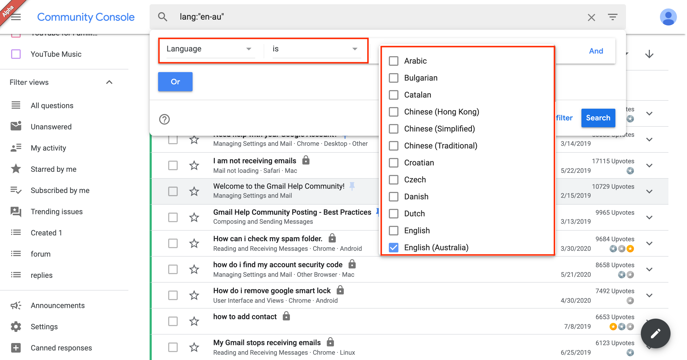
Task: Click the blue Search button
Action: click(x=598, y=118)
